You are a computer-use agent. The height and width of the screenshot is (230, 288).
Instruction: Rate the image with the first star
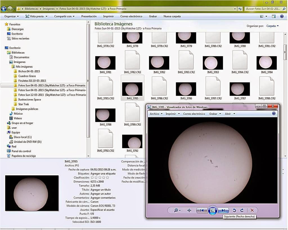pyautogui.click(x=92, y=178)
